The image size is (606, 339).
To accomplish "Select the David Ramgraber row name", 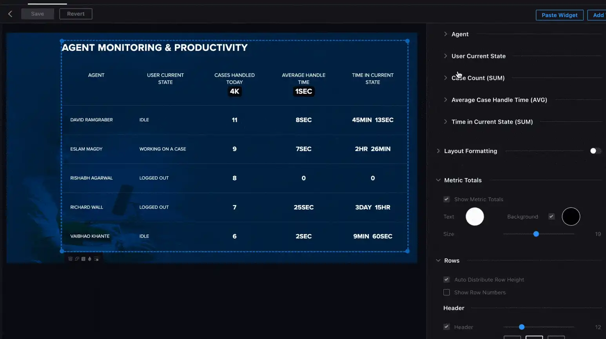I will (x=91, y=120).
